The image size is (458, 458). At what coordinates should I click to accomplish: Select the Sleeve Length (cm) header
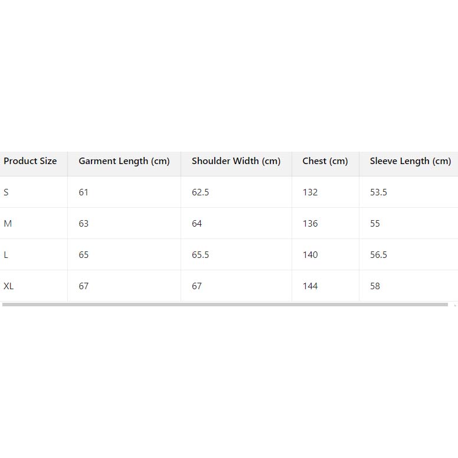click(x=410, y=161)
